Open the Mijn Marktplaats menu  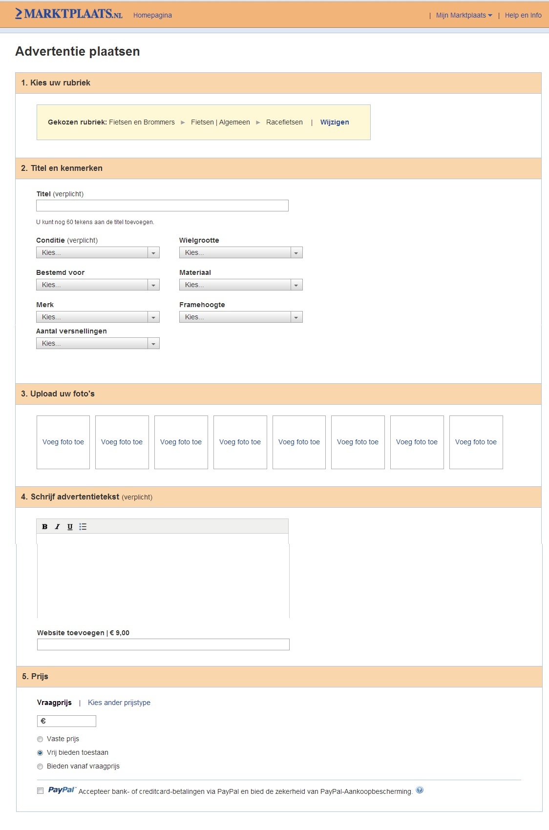pyautogui.click(x=464, y=15)
